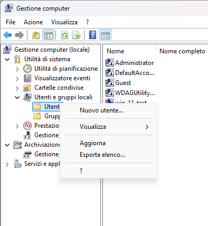The height and width of the screenshot is (226, 208).
Task: Choose Esporta elenco... from context menu
Action: (x=108, y=155)
